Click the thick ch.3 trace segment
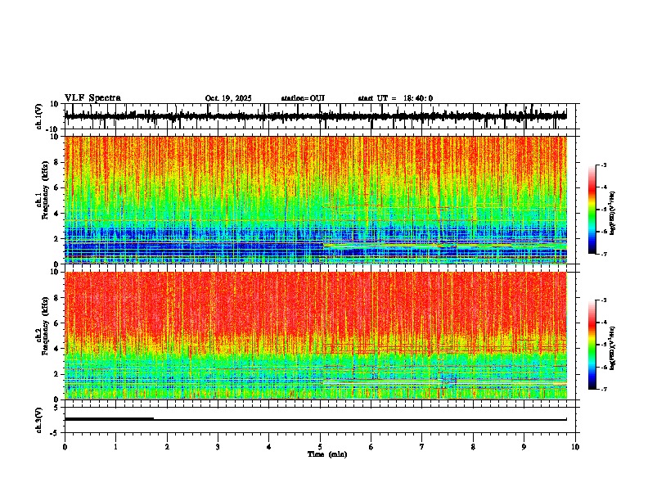 click(x=109, y=419)
